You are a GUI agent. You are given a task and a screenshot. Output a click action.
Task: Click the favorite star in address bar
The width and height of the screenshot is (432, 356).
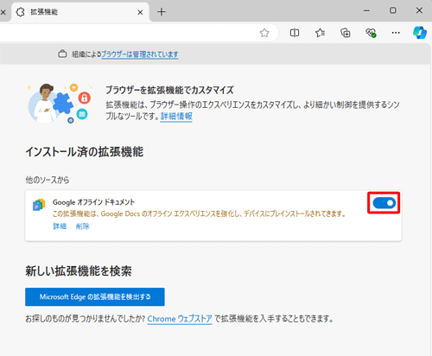click(264, 33)
